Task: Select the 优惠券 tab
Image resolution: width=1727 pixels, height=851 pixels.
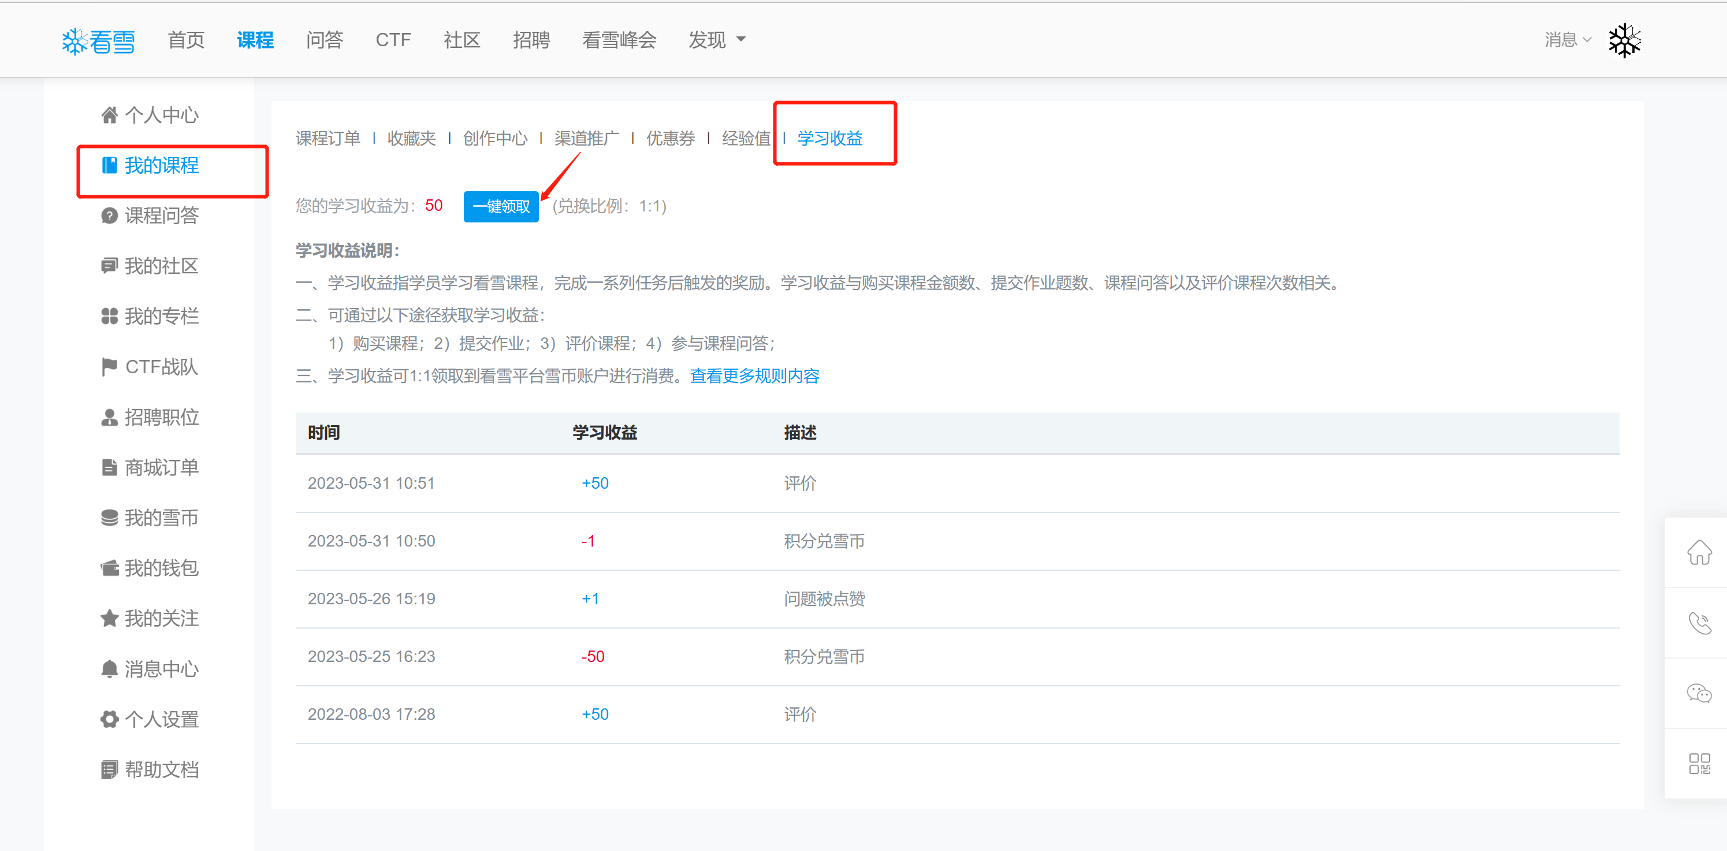Action: tap(670, 138)
